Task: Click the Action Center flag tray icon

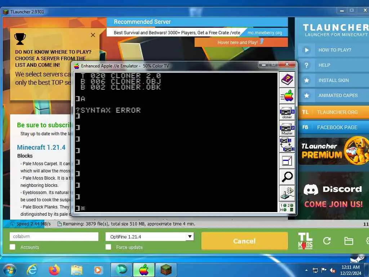Action: 324,270
